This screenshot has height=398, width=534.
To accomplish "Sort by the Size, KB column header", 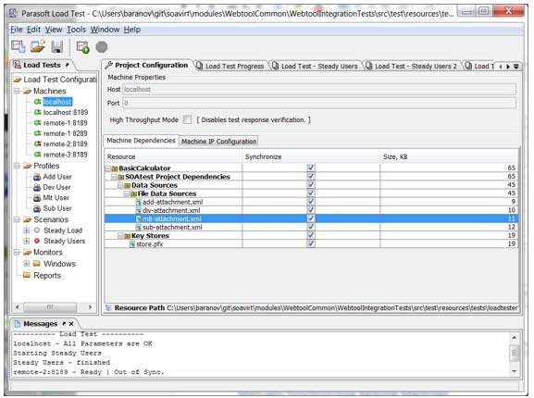I will point(449,157).
